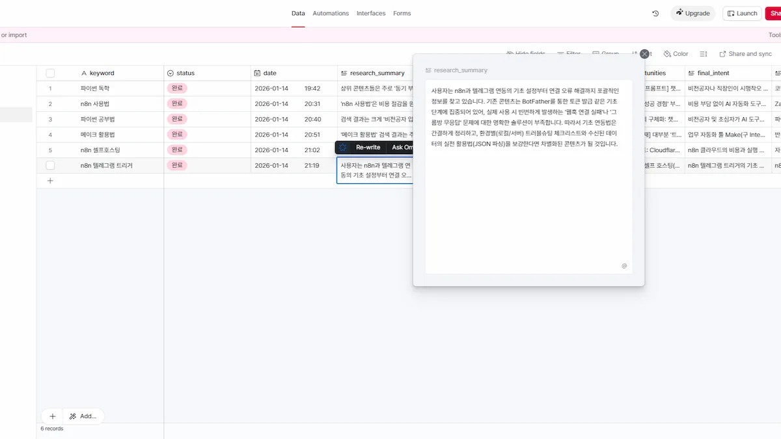Check the n8n 텔레그램 트리거 row checkbox
This screenshot has width=781, height=439.
[x=50, y=166]
